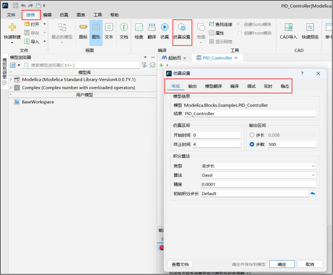Open the 稳态 tab in dialog
This screenshot has width=333, height=275.
[285, 86]
